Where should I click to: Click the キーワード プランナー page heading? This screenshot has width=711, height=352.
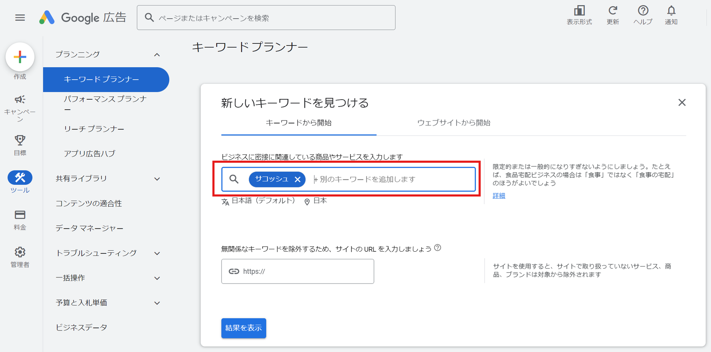click(250, 47)
